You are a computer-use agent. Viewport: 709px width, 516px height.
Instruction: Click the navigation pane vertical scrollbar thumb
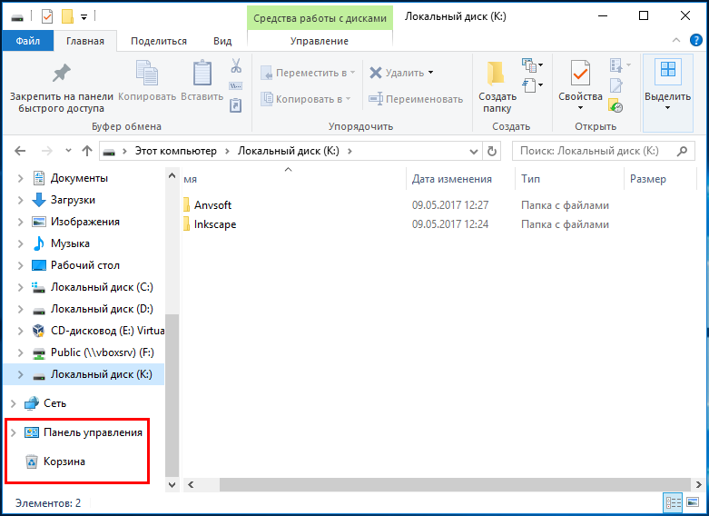point(172,394)
